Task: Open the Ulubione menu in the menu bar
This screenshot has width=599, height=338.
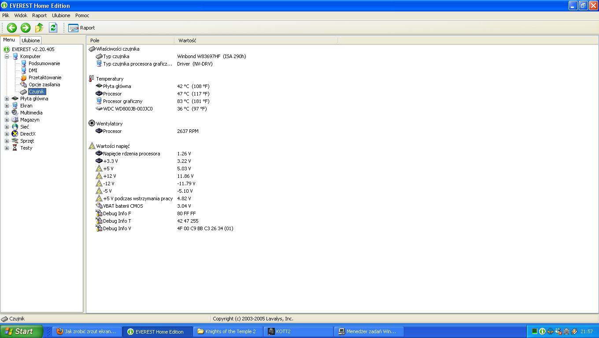Action: (61, 15)
